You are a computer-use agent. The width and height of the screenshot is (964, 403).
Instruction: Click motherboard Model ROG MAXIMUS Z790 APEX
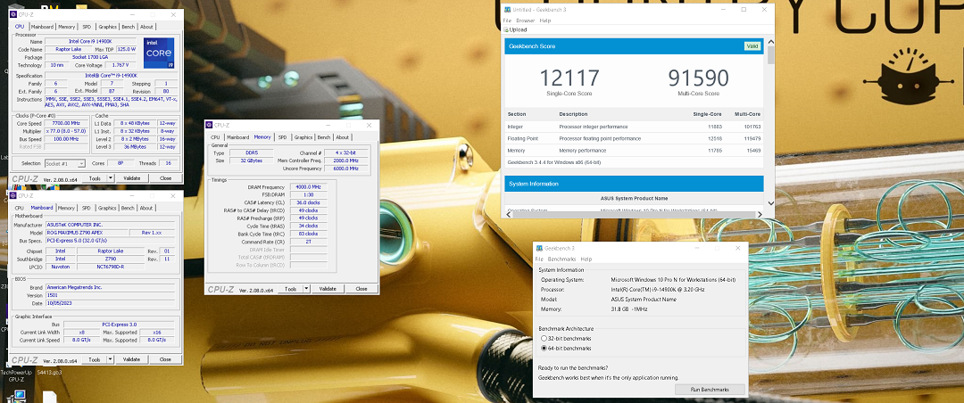pos(87,233)
